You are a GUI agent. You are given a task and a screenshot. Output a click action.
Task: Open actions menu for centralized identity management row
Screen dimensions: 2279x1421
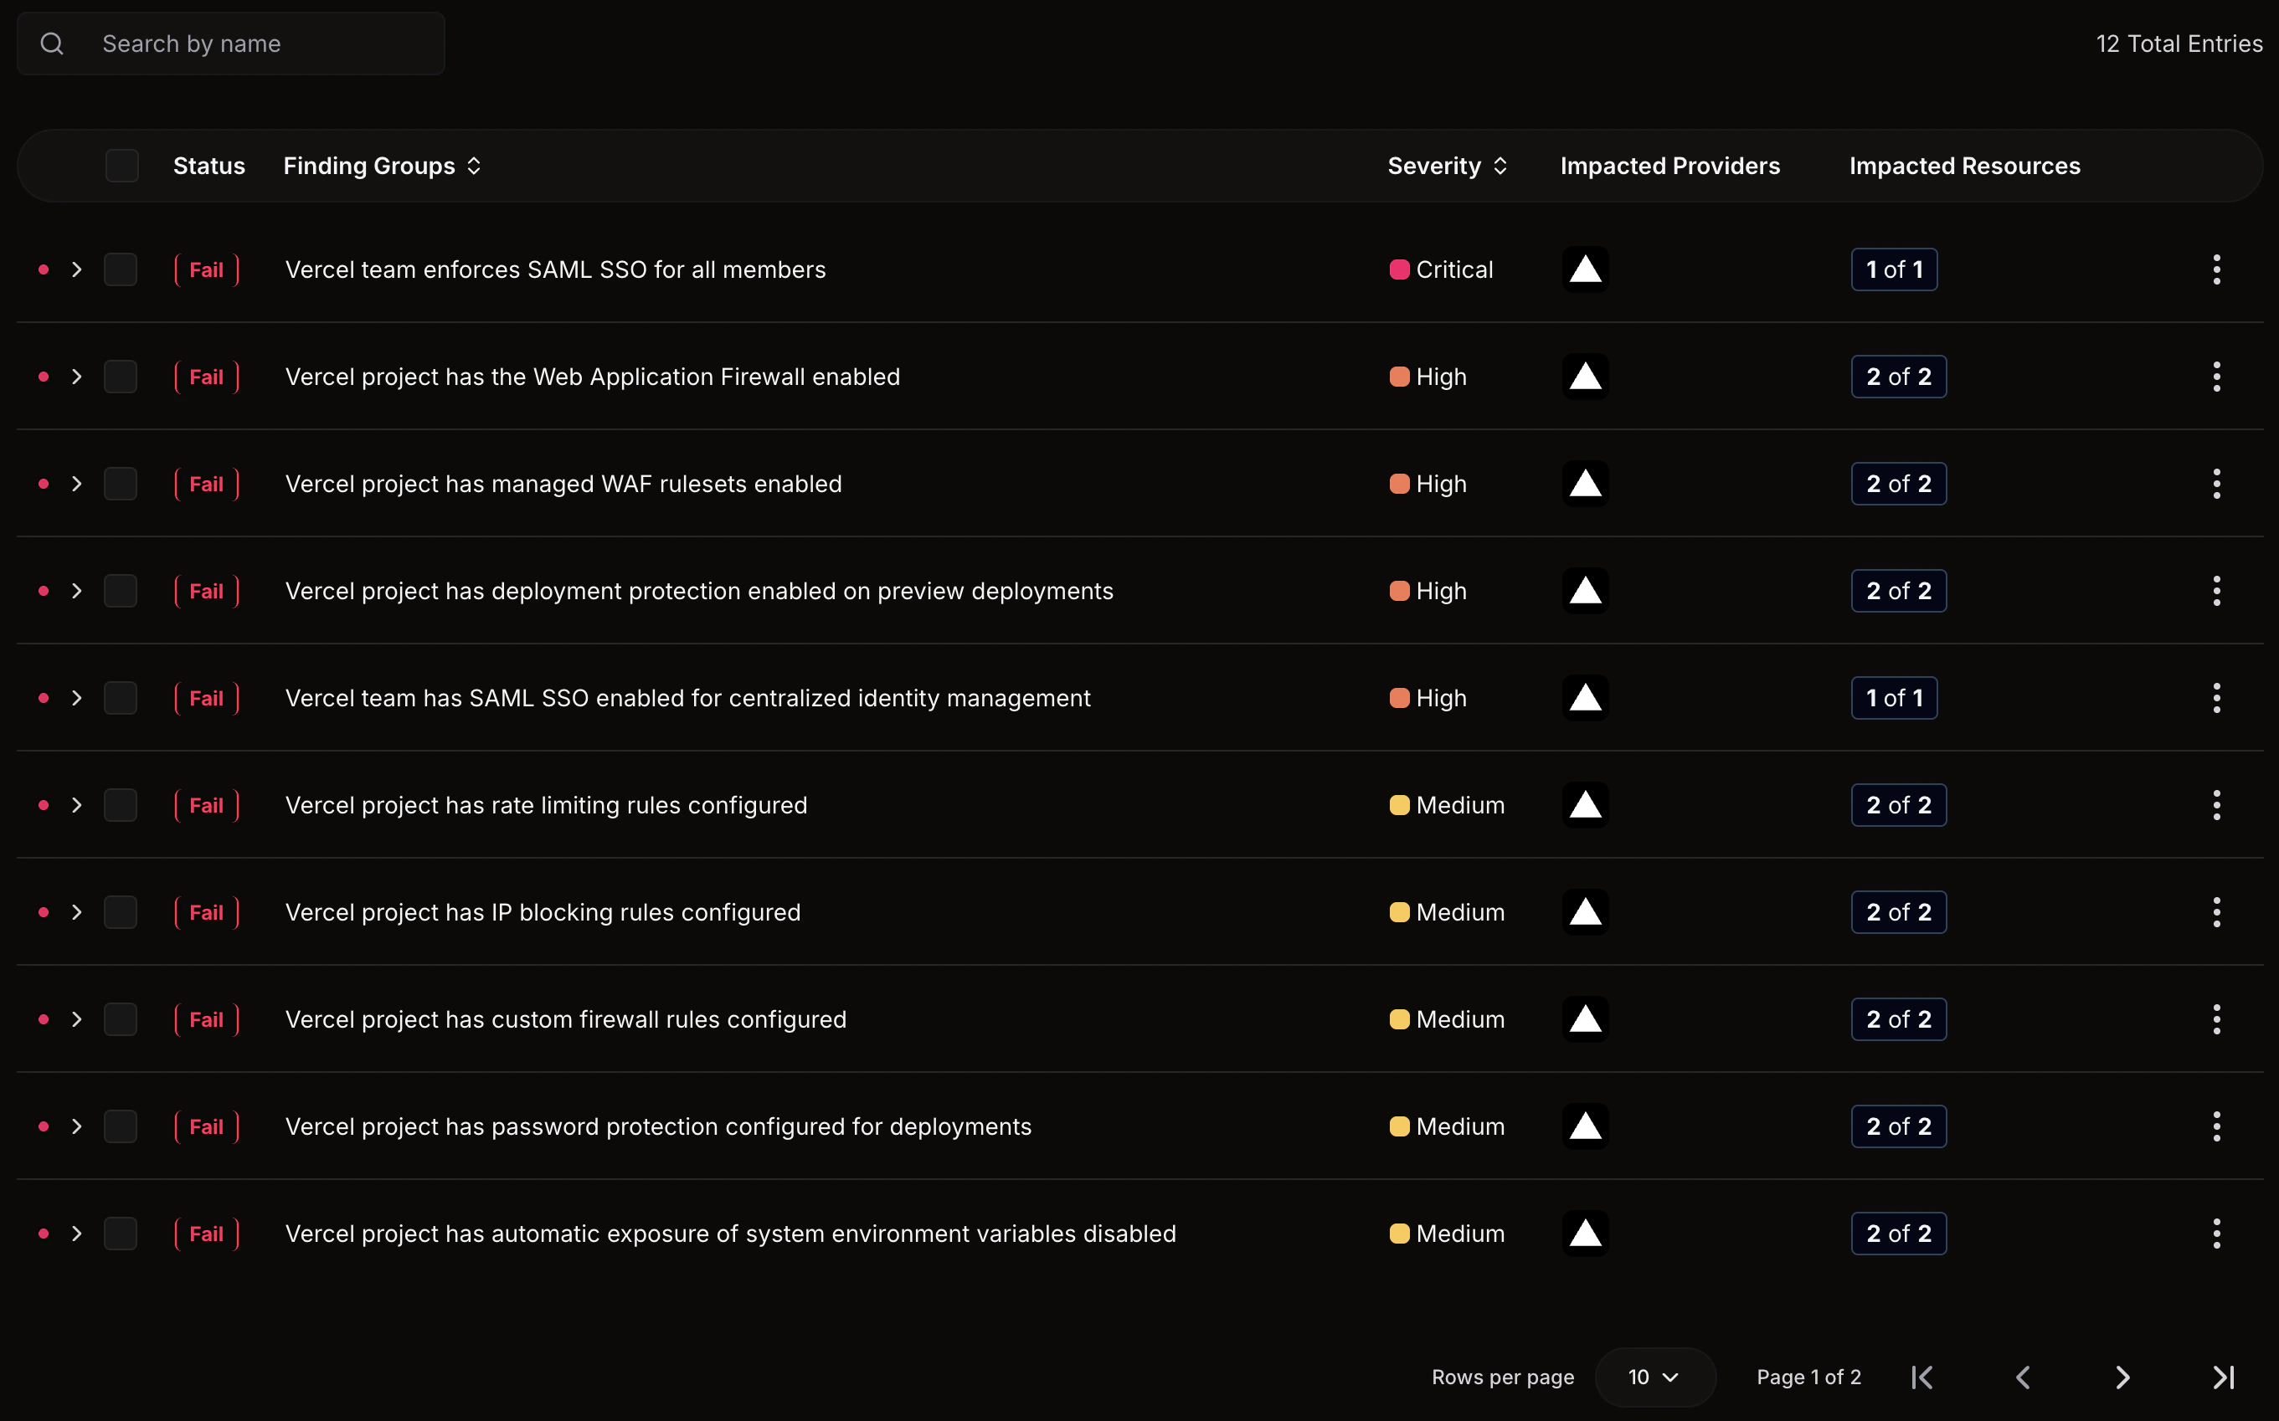(x=2216, y=698)
